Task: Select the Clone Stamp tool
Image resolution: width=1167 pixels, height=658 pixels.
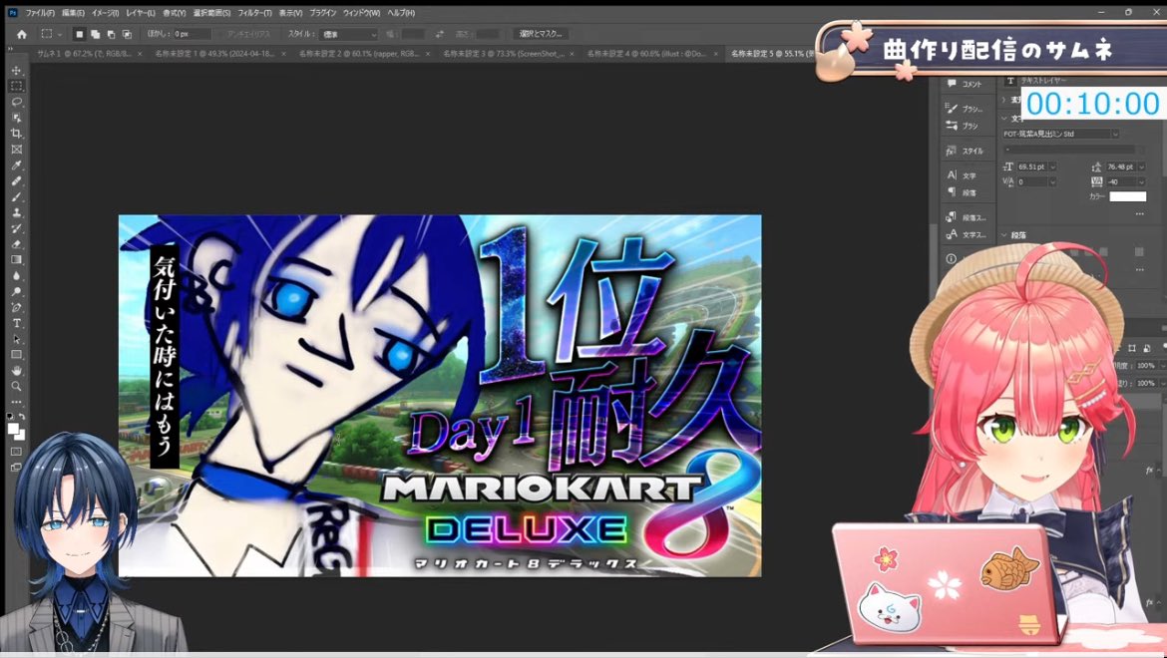Action: click(16, 212)
